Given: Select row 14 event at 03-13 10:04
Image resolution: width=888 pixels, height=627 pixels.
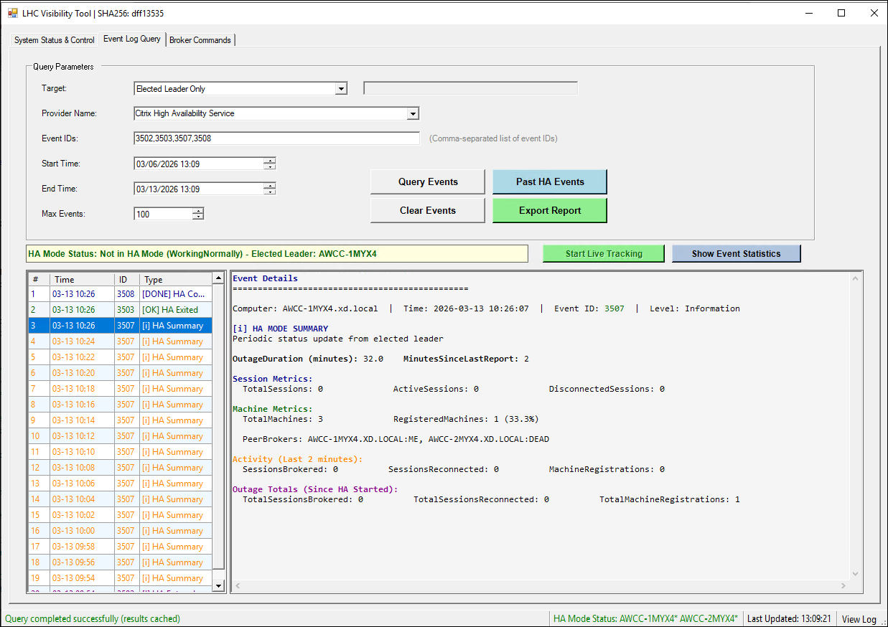Looking at the screenshot, I should (120, 499).
